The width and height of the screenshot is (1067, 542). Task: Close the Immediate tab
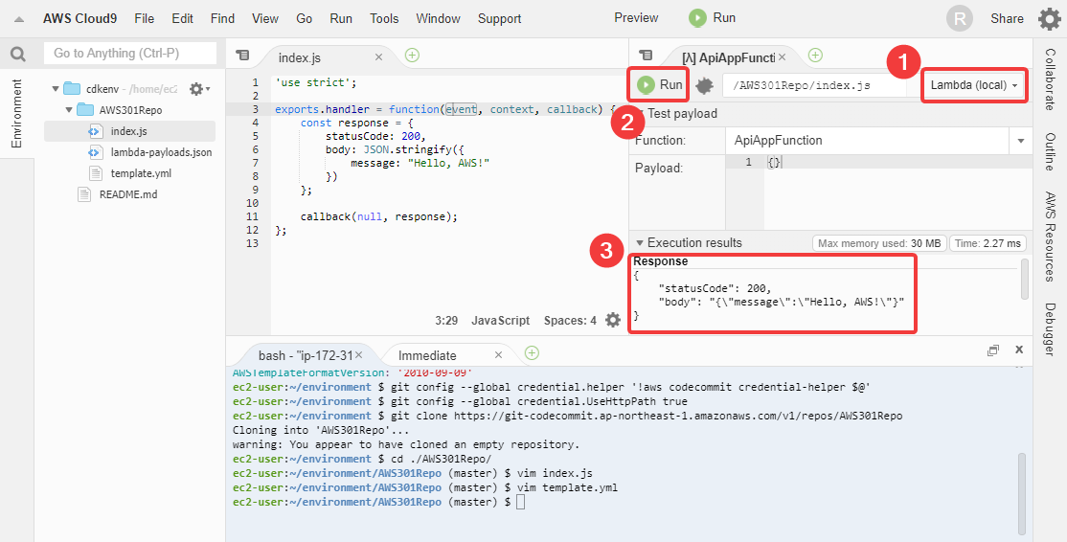(498, 355)
